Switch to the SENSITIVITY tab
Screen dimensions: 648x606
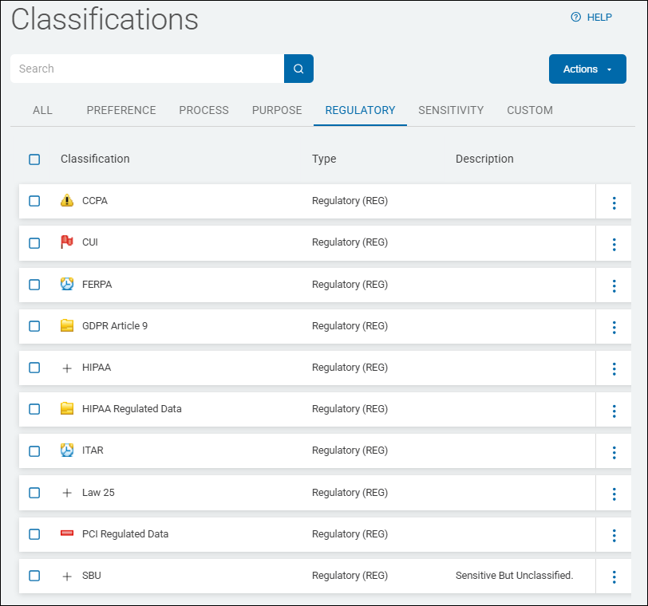click(451, 111)
